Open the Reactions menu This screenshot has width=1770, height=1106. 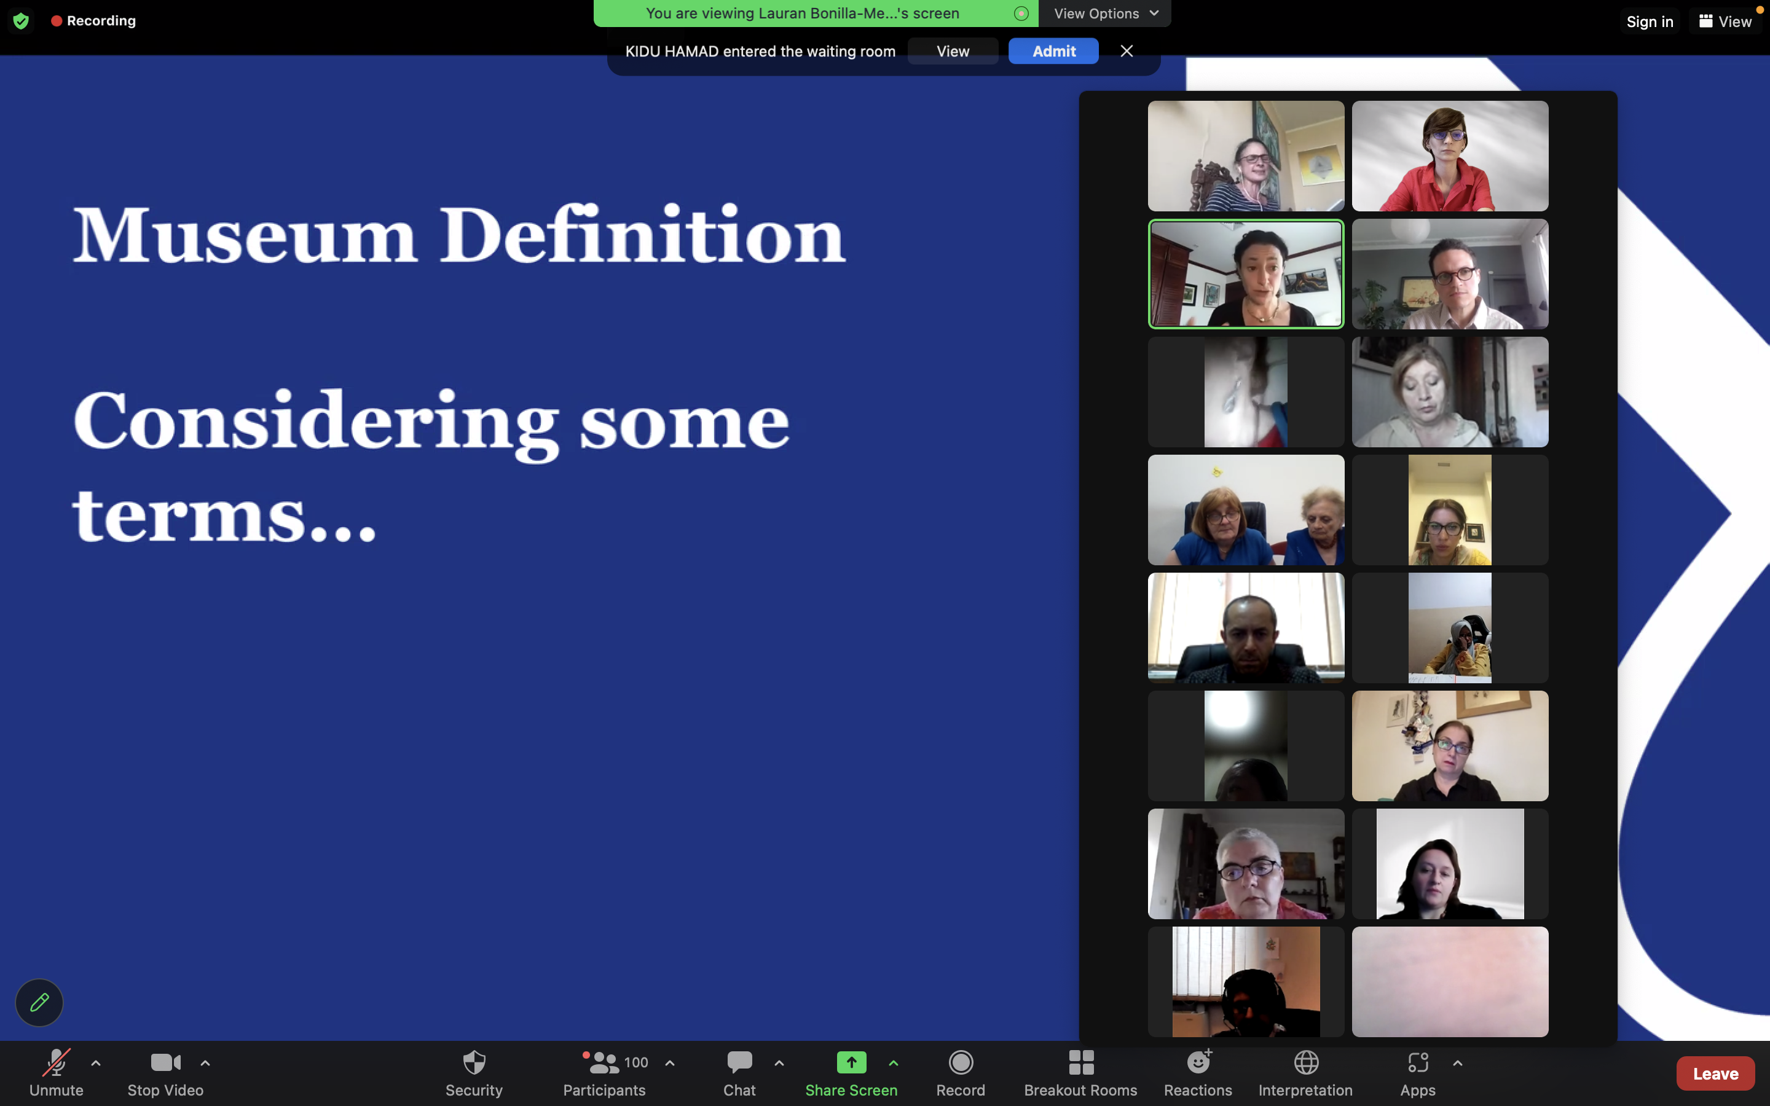pos(1198,1063)
